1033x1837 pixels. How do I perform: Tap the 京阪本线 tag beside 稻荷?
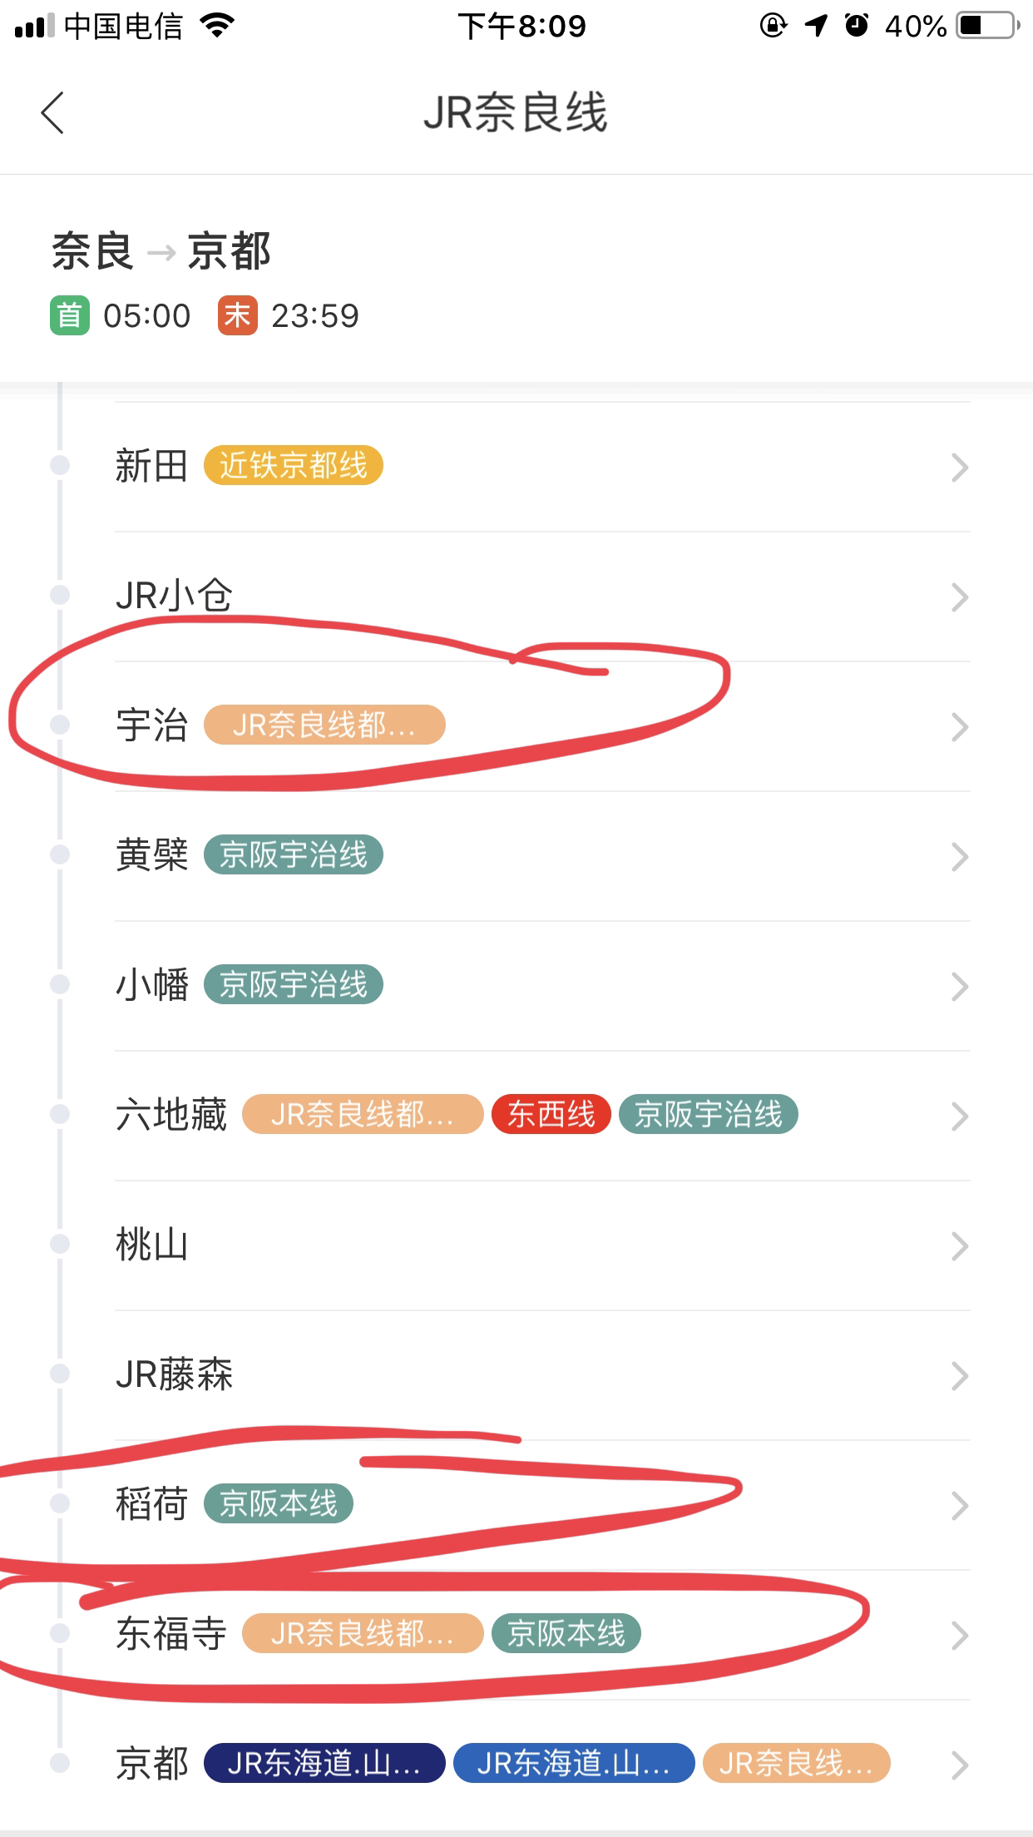click(278, 1504)
